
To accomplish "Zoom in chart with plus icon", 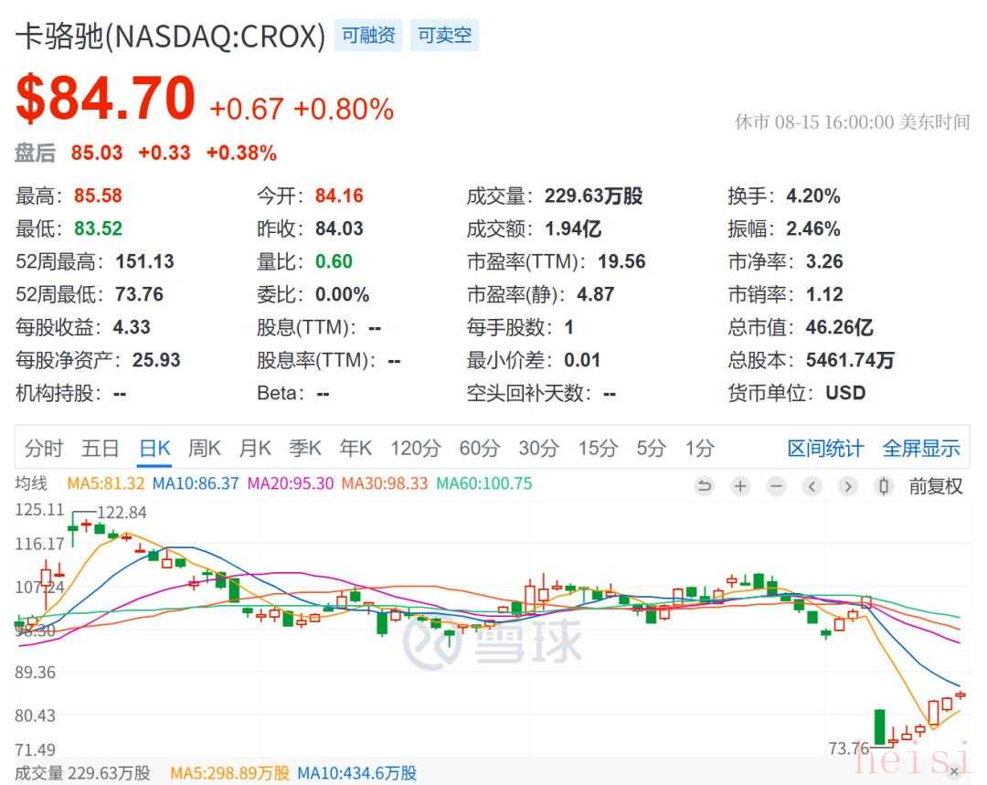I will coord(740,486).
